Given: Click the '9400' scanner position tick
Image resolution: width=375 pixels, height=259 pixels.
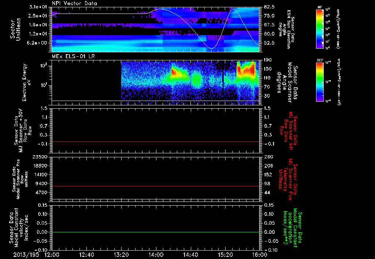Looking at the screenshot, I should point(42,184).
